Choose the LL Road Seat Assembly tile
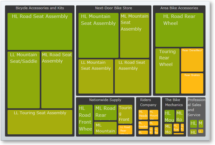Image resolution: width=215 pixels, height=145 pixels. (132, 76)
